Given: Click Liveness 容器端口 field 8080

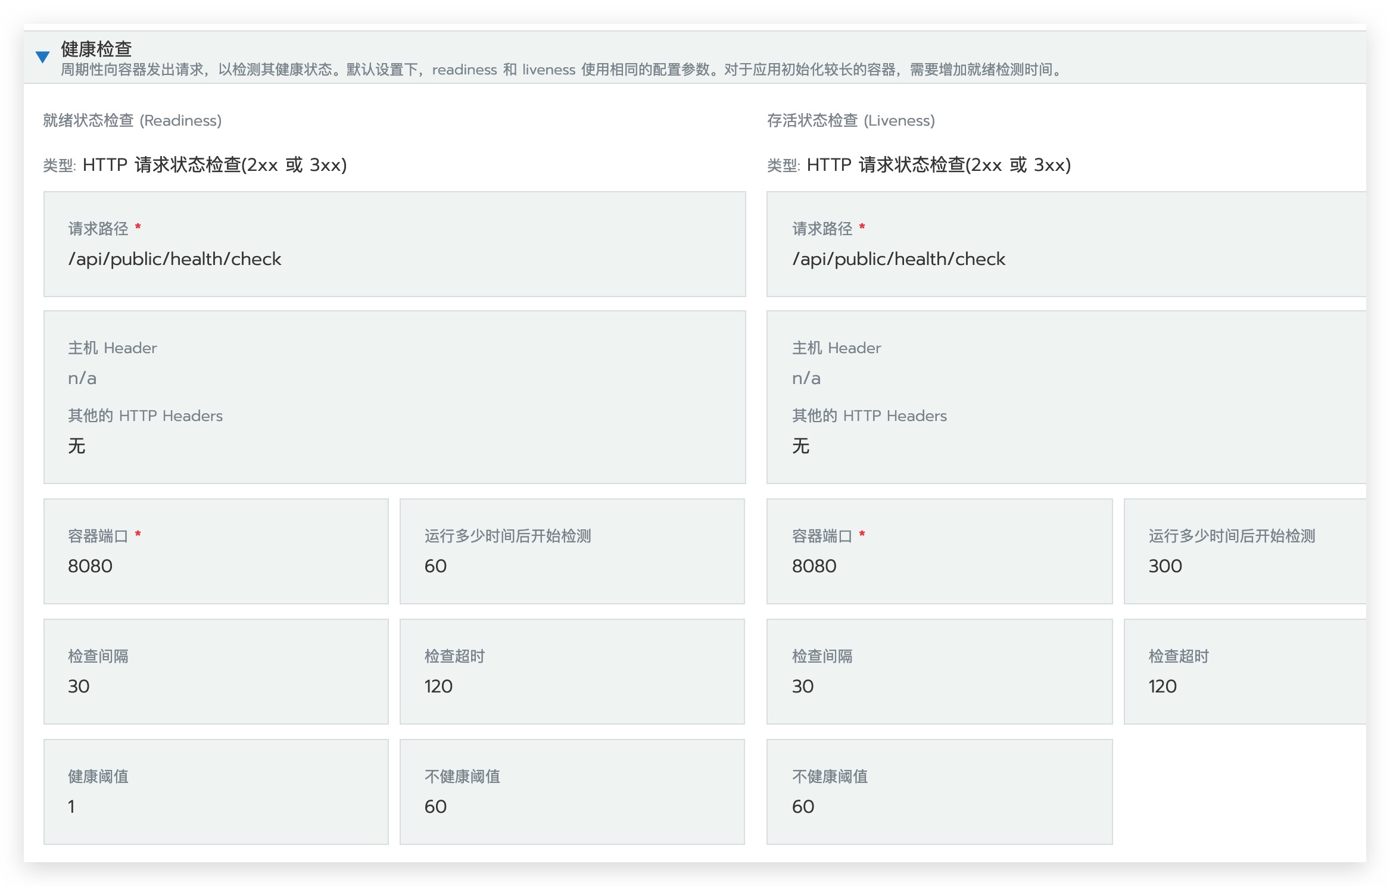Looking at the screenshot, I should (814, 566).
